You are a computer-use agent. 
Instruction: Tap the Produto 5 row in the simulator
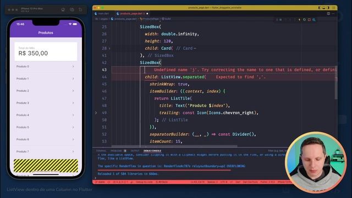[46, 127]
